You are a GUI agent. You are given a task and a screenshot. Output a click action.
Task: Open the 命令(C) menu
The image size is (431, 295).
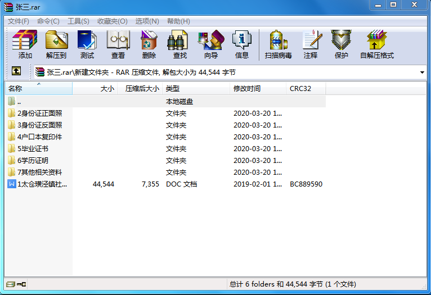coord(48,21)
